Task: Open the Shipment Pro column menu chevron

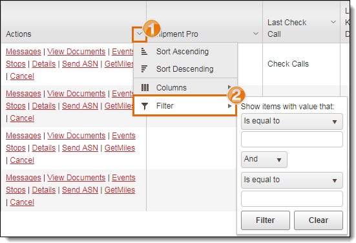Action: click(256, 34)
